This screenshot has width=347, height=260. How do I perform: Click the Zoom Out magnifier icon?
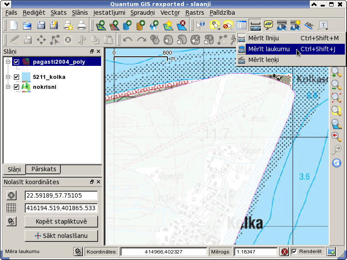point(337,85)
